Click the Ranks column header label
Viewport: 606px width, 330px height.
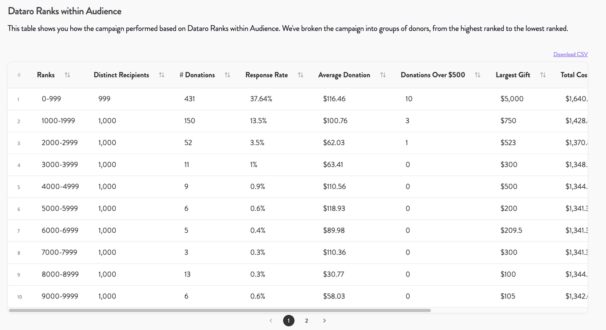coord(46,75)
